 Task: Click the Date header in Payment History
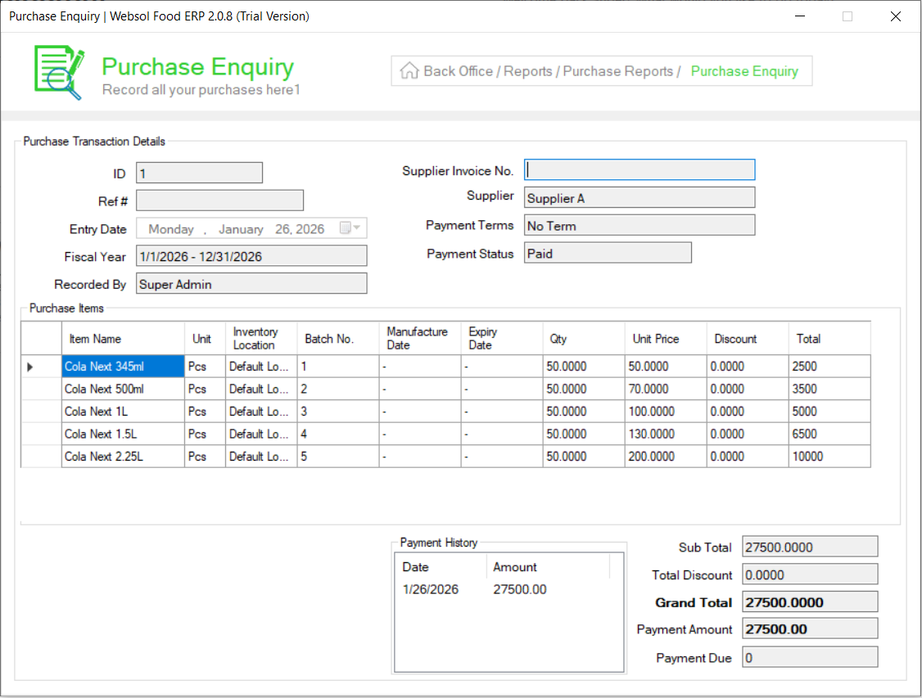click(x=441, y=567)
